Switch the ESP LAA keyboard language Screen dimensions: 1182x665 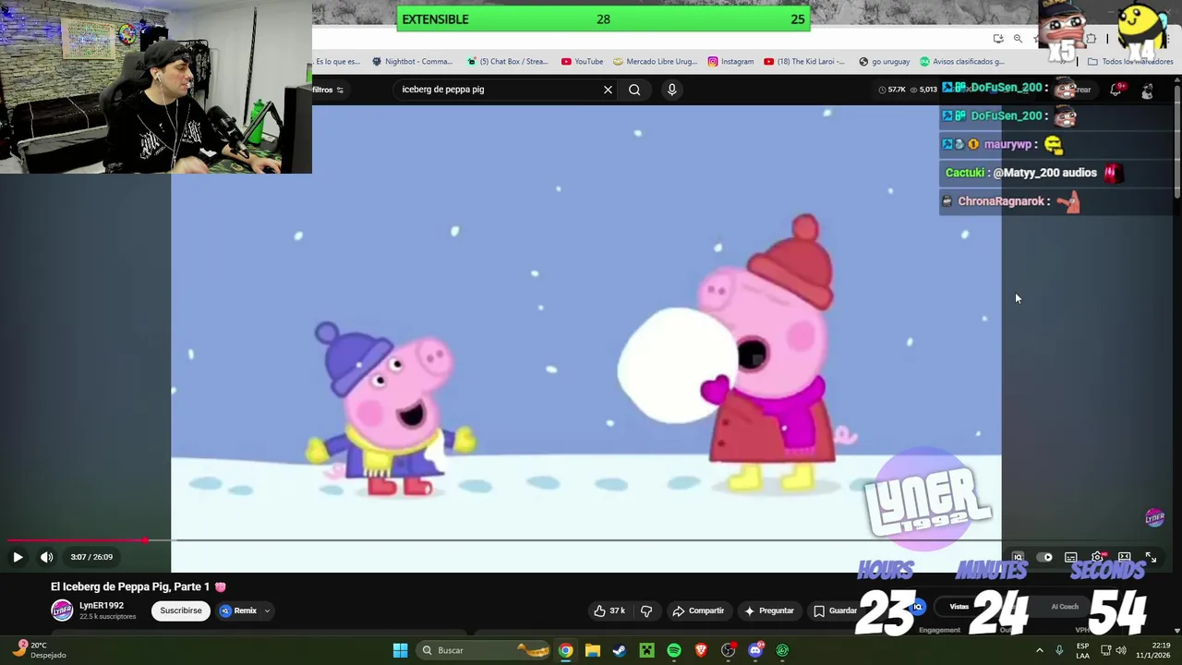click(x=1082, y=650)
